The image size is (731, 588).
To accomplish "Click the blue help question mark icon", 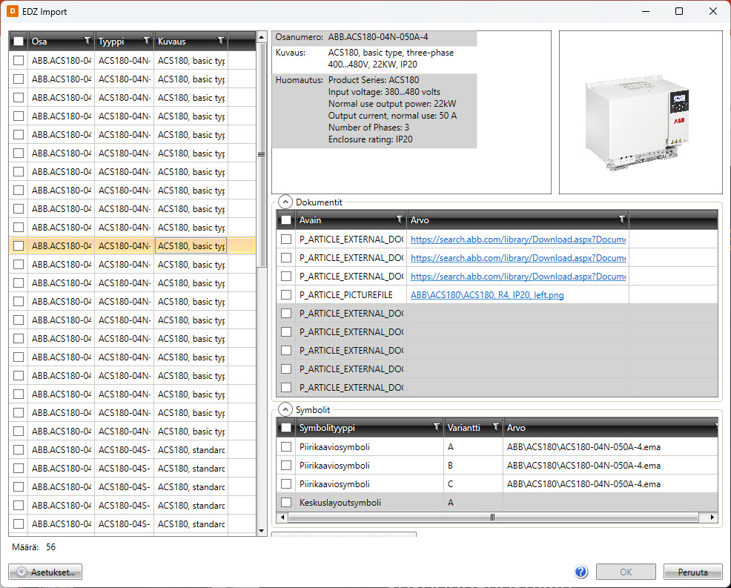I will [581, 572].
